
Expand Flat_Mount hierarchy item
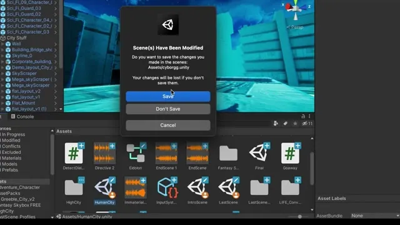[2, 103]
